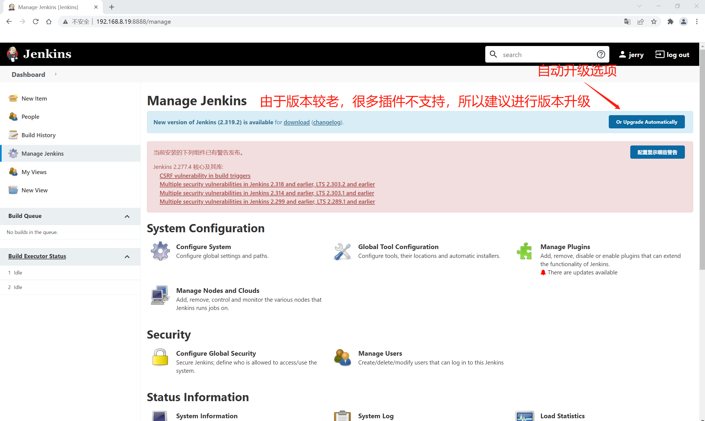Open Build Executor Status link
705x421 pixels.
click(37, 256)
